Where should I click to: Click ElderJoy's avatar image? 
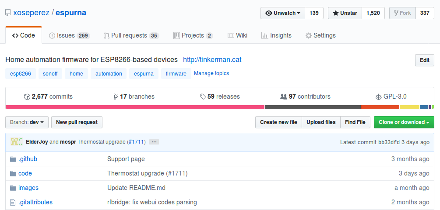pyautogui.click(x=14, y=142)
